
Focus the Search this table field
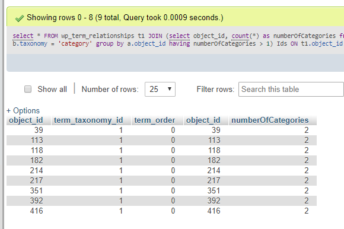pos(291,89)
